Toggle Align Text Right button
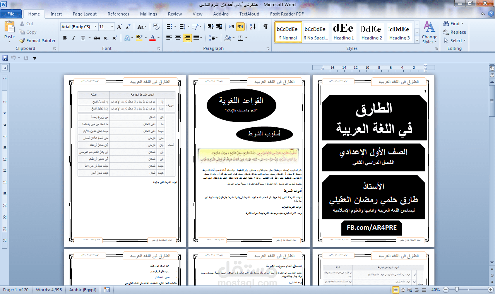Image resolution: width=495 pixels, height=294 pixels. point(187,38)
